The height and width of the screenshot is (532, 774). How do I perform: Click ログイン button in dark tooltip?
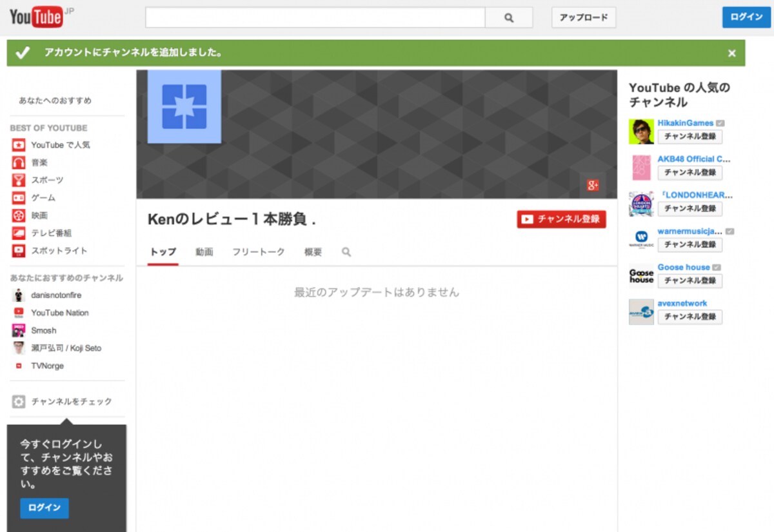(x=45, y=508)
